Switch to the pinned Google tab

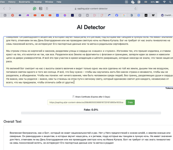pos(124,15)
